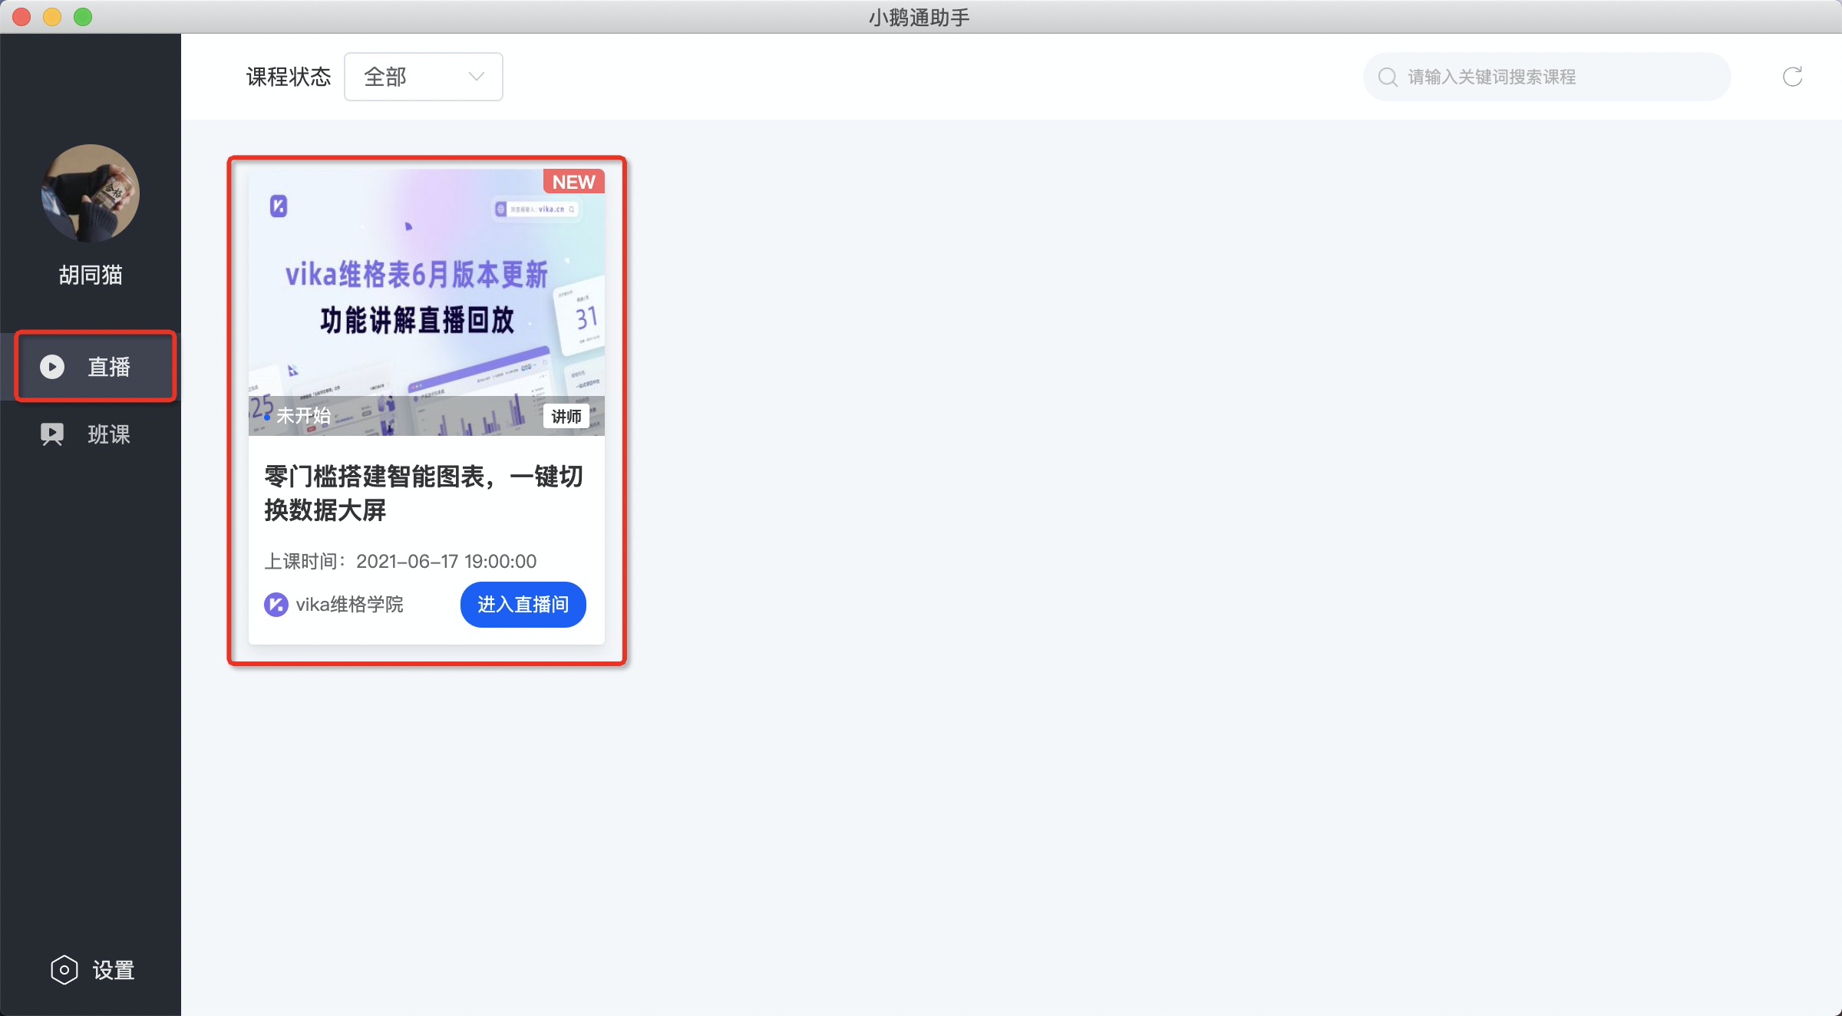1842x1016 pixels.
Task: Click the 胡同猫 profile avatar
Action: coord(91,193)
